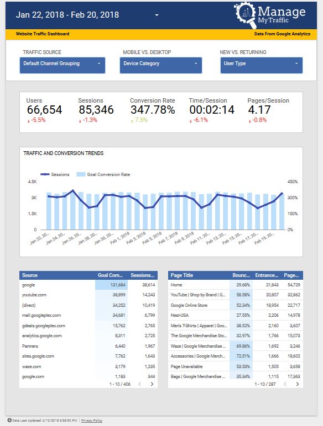The image size is (323, 426).
Task: Select the Page Unavailable row
Action: pyautogui.click(x=236, y=366)
